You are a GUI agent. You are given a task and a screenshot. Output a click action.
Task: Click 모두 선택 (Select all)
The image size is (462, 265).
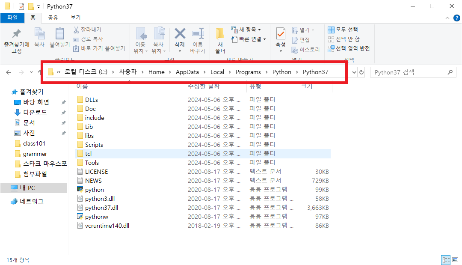[x=343, y=30]
